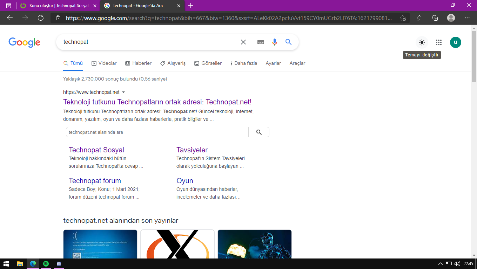The image size is (477, 269).
Task: Click the Google logo
Action: [25, 42]
